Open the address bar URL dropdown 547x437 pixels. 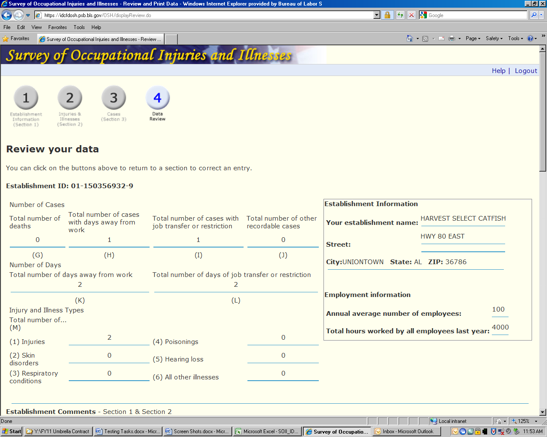pos(376,15)
